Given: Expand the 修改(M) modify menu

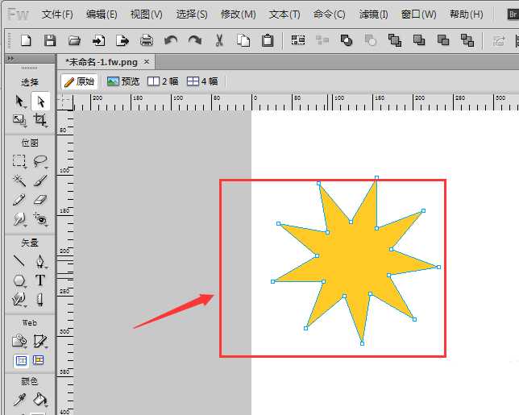Looking at the screenshot, I should pyautogui.click(x=238, y=15).
